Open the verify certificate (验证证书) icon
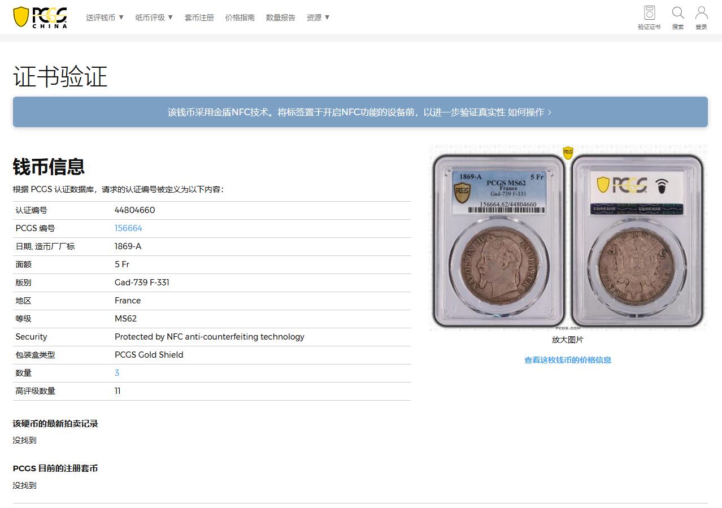 649,18
